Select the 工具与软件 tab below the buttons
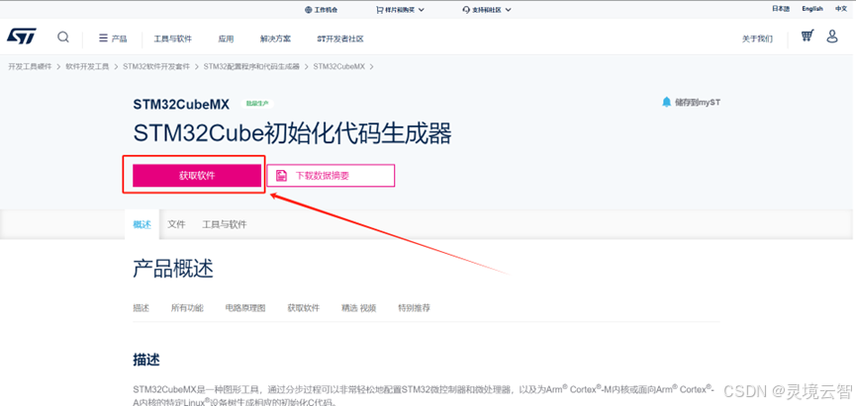The image size is (856, 406). [x=225, y=224]
